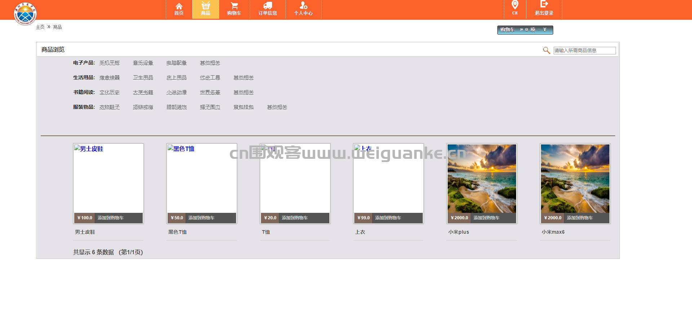Viewport: 692px width, 318px height.
Task: Open the 购物车 0 项 summary box
Action: [x=525, y=30]
